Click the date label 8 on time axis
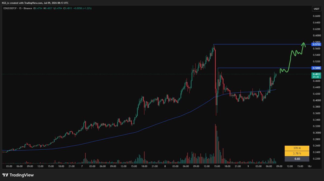 165,166
